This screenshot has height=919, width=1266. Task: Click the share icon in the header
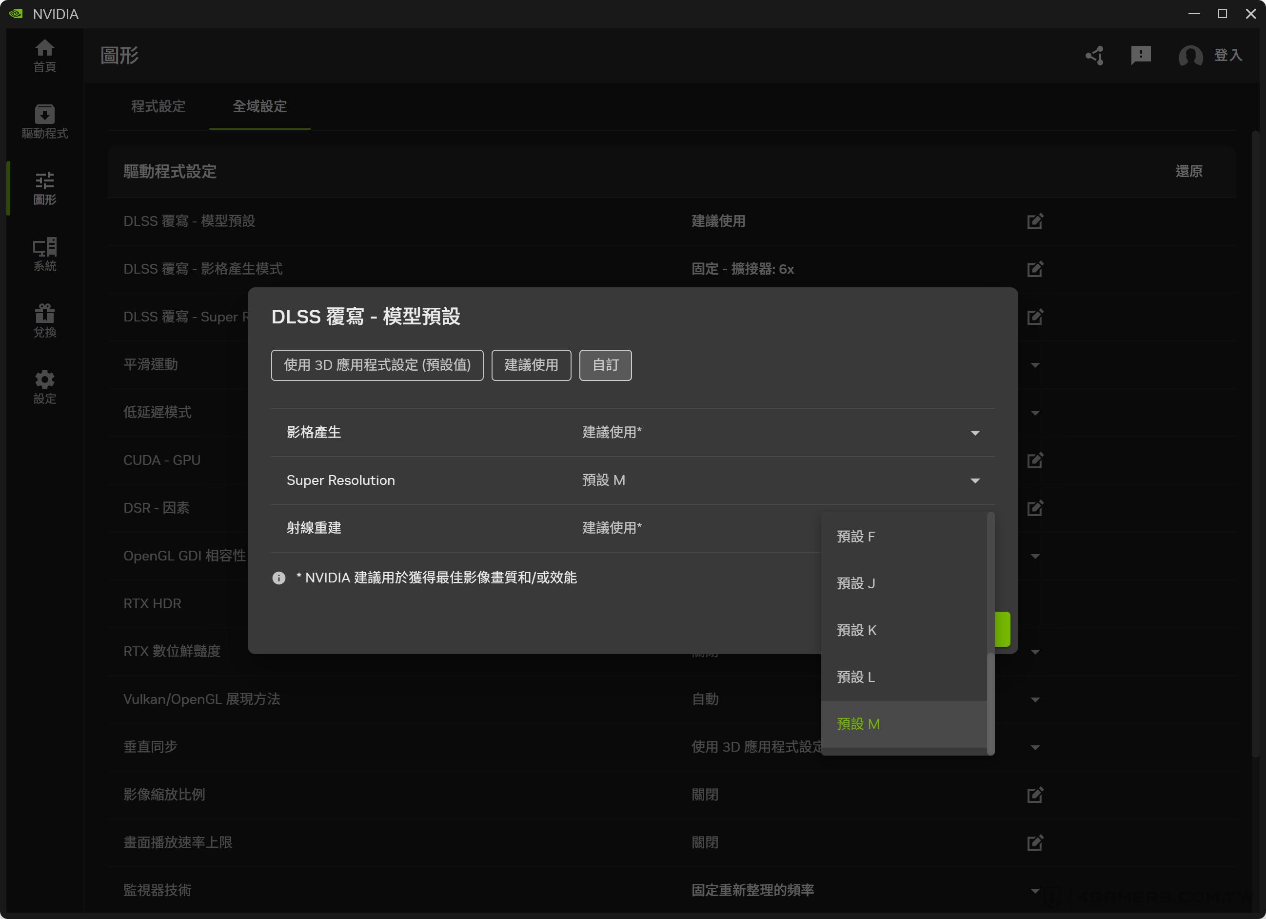tap(1094, 56)
